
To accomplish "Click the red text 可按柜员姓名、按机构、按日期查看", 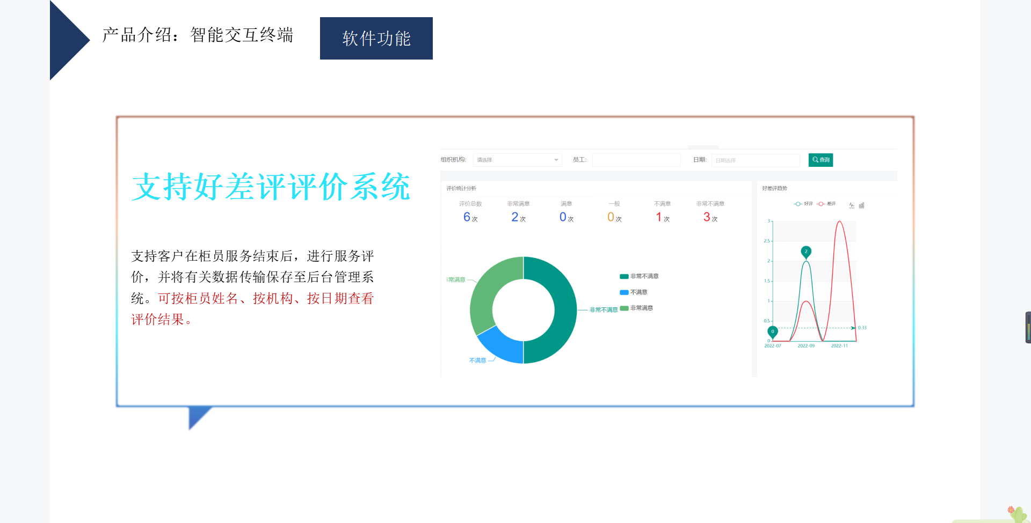I will pos(266,298).
